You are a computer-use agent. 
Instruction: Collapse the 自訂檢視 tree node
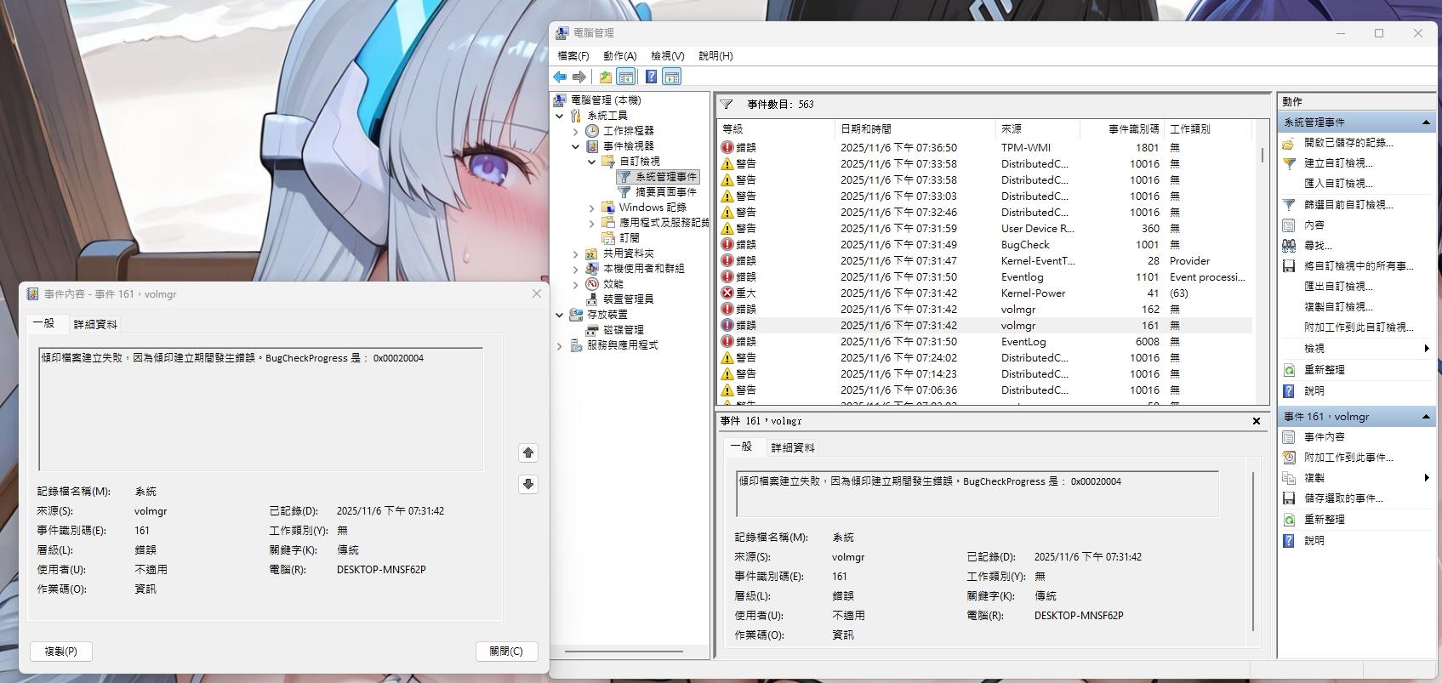(592, 162)
